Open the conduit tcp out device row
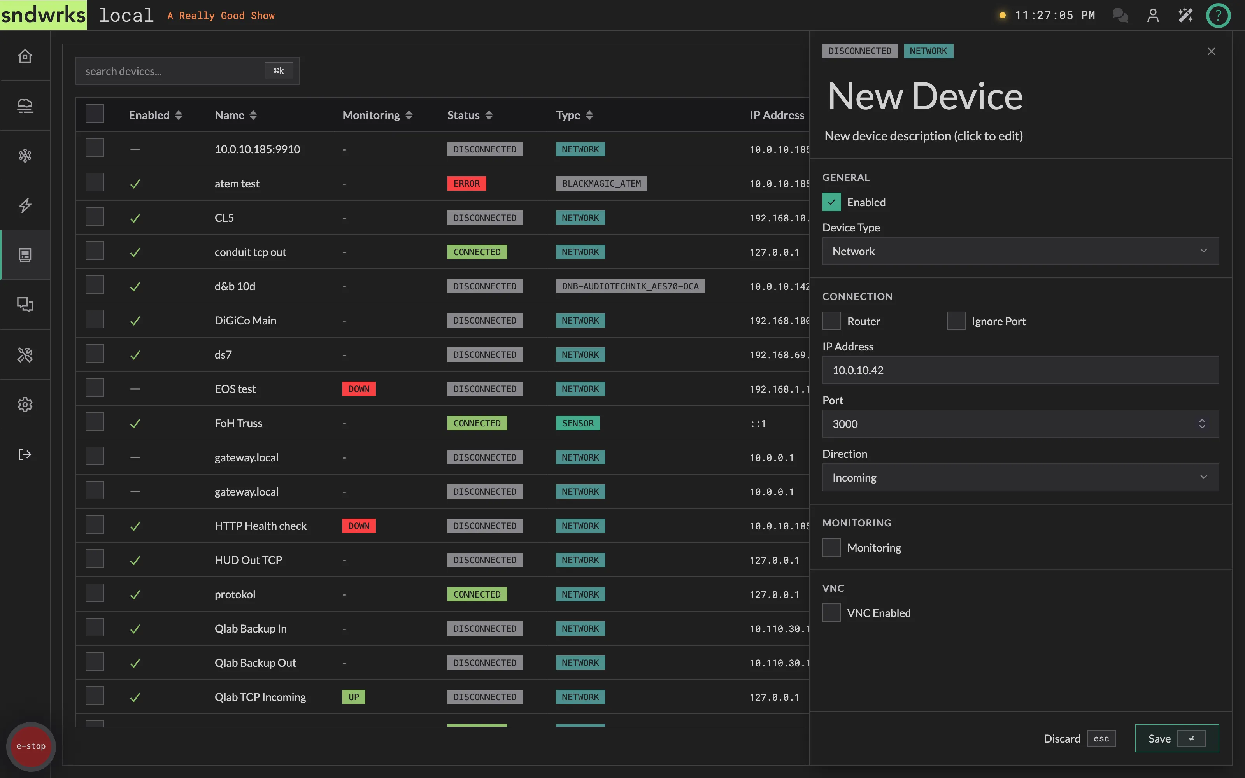 click(442, 252)
